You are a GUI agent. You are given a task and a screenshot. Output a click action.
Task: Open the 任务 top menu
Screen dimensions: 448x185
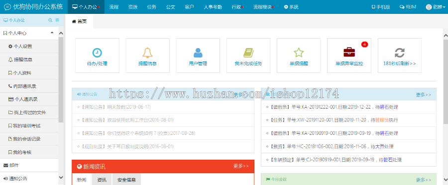pyautogui.click(x=152, y=7)
